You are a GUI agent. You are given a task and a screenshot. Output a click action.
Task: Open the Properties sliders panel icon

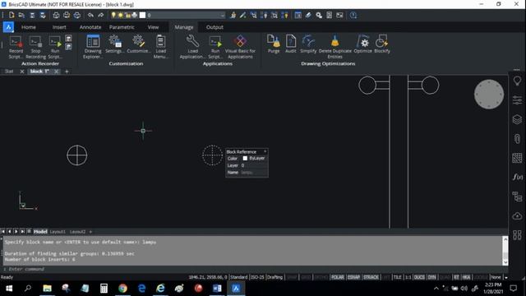click(517, 100)
